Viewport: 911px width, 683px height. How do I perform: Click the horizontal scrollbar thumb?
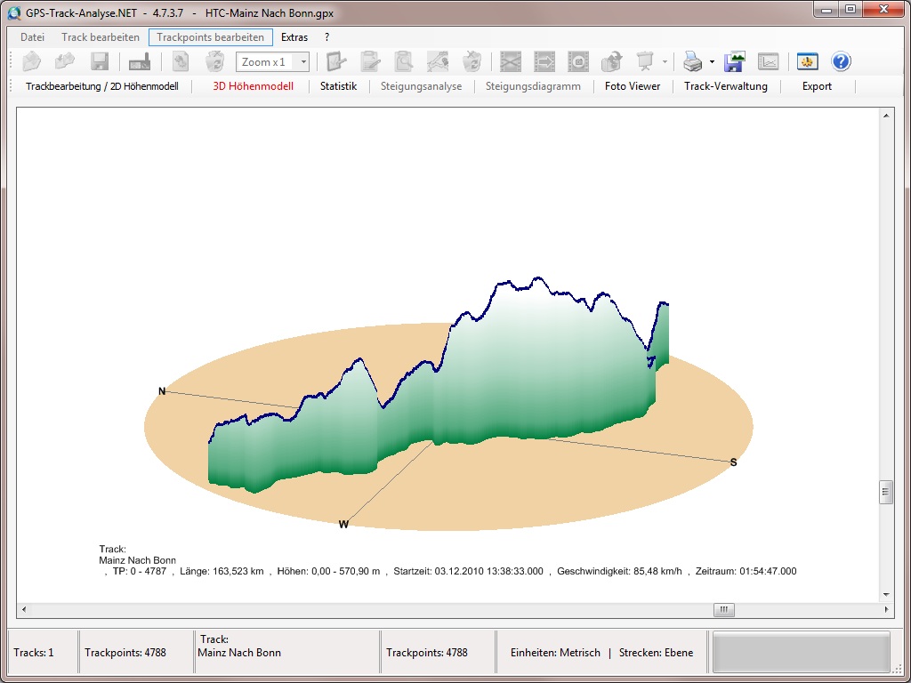click(x=725, y=610)
